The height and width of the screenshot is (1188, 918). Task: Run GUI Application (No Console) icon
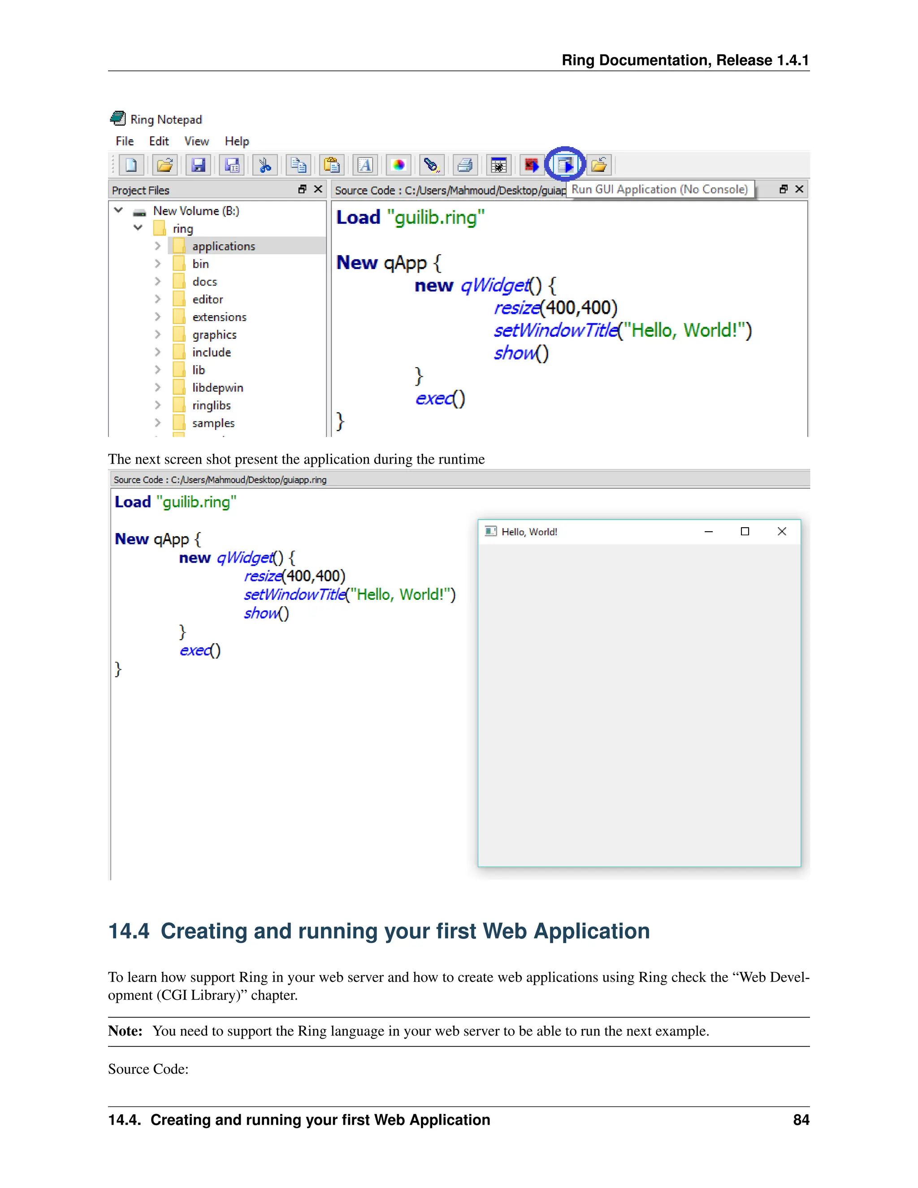tap(565, 164)
